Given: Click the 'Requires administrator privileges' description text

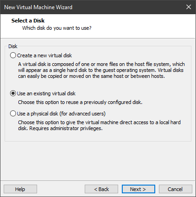Looking at the screenshot, I should (66, 128).
